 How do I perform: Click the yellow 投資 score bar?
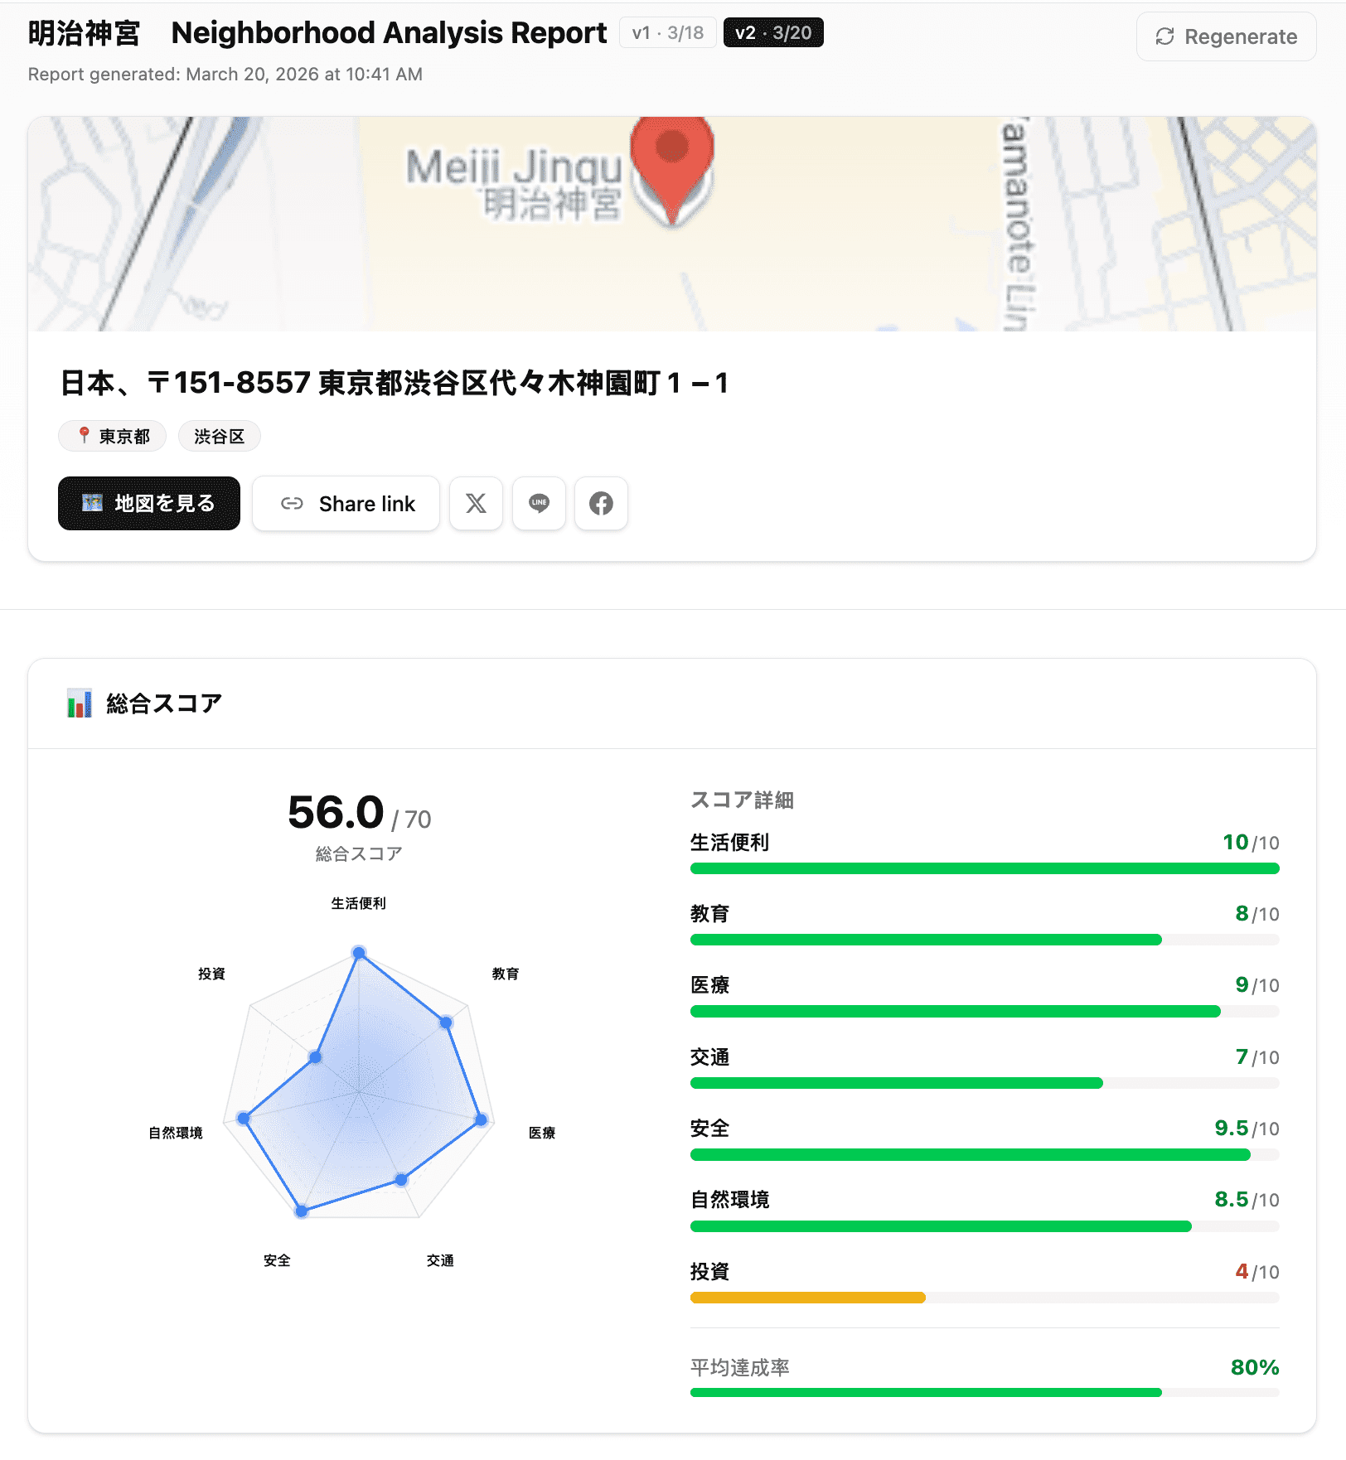click(807, 1298)
